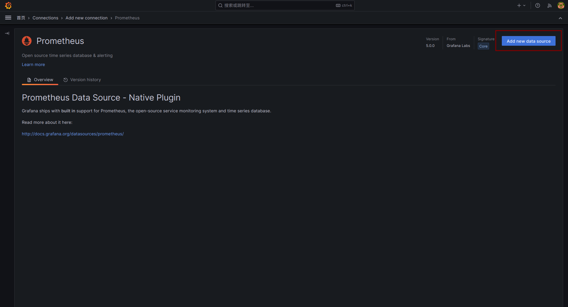The width and height of the screenshot is (568, 307).
Task: Open the news feed RSS icon
Action: pos(549,5)
